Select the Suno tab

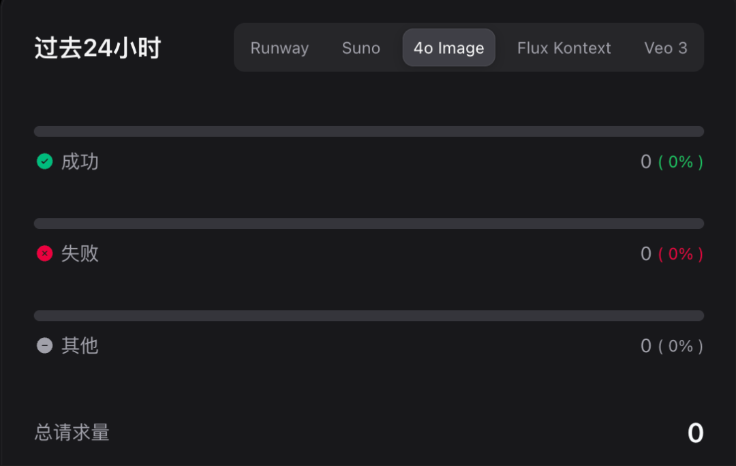point(361,48)
